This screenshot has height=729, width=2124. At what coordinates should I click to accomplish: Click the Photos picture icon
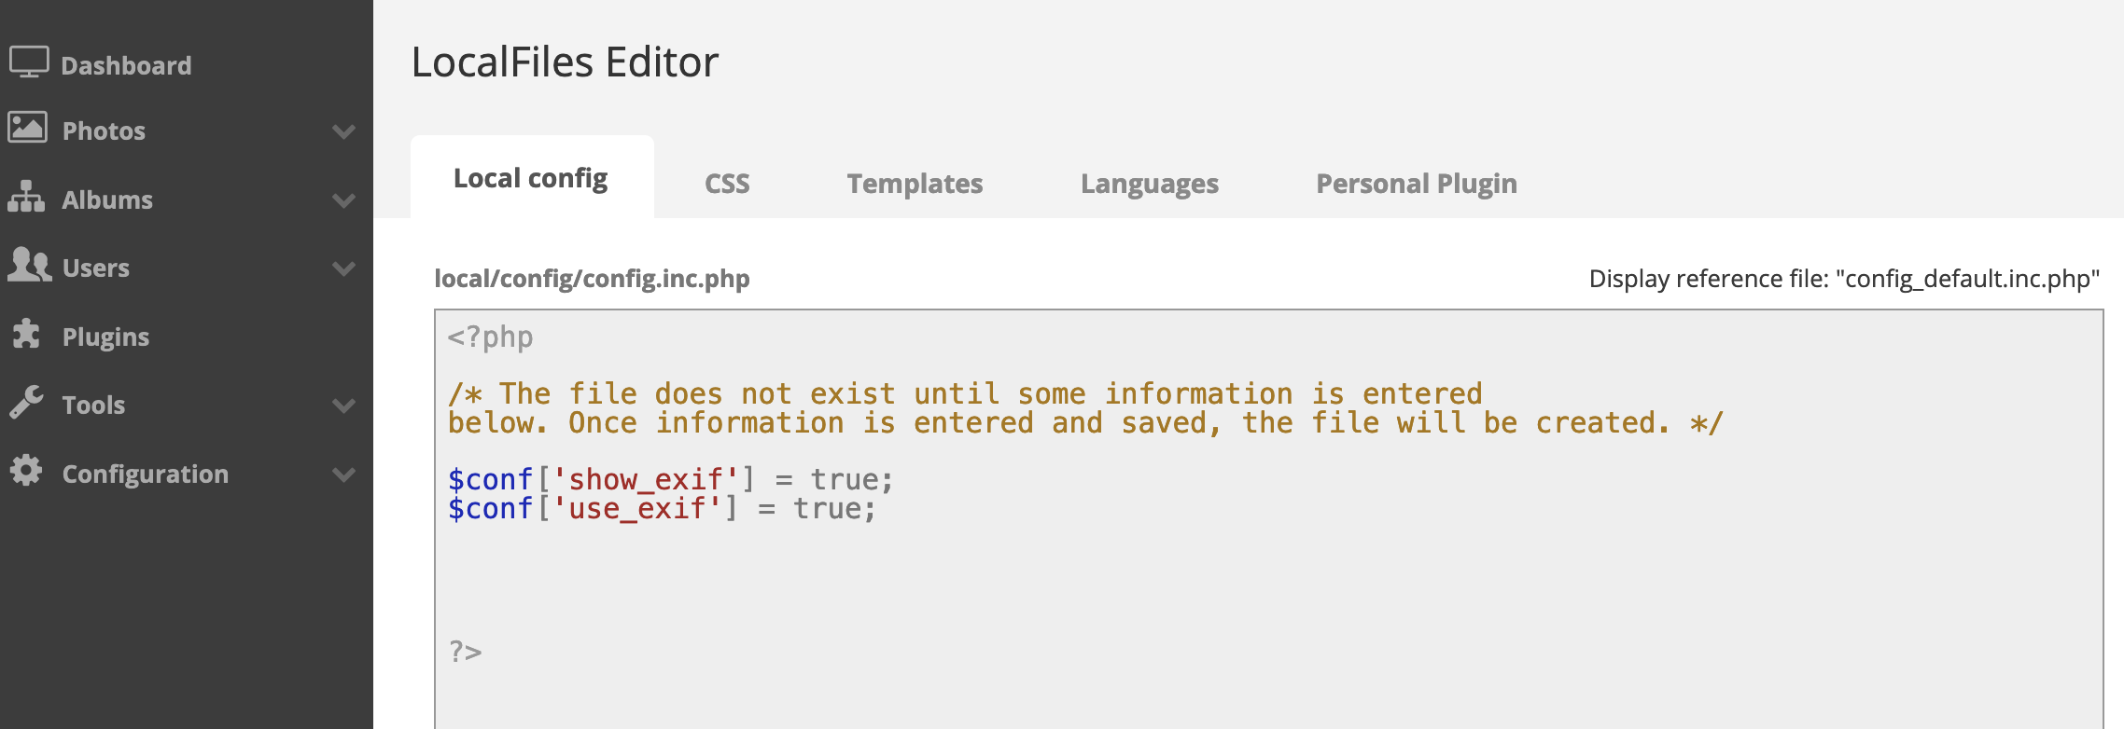pyautogui.click(x=27, y=128)
